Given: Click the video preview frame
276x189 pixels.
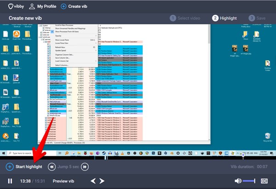Looking at the screenshot, I should point(138,90).
